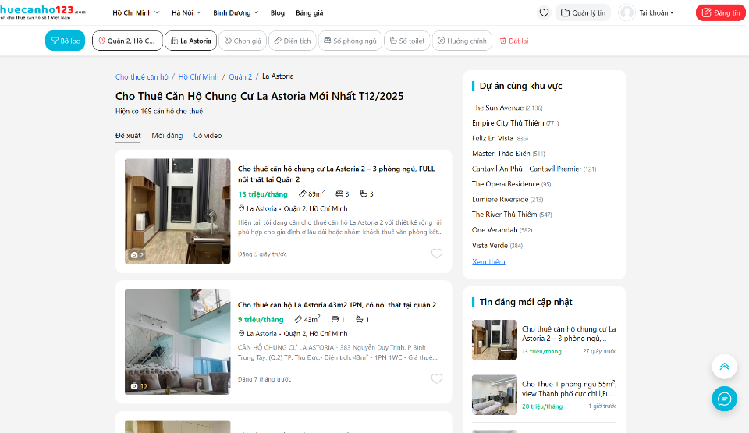
Task: Click the thuecanho123 site logo
Action: (x=42, y=12)
